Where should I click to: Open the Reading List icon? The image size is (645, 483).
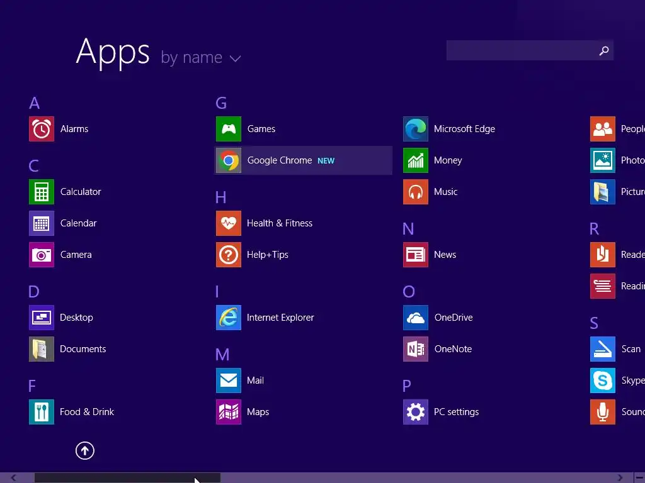pyautogui.click(x=603, y=286)
